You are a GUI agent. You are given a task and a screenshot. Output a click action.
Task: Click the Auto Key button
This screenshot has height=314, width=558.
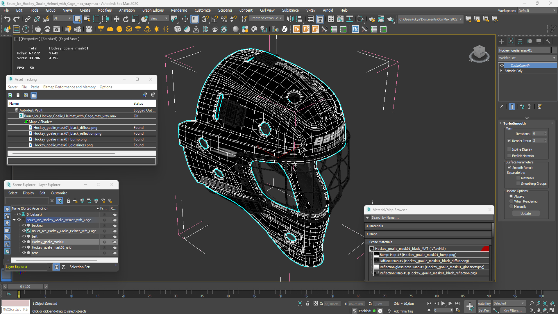[484, 303]
